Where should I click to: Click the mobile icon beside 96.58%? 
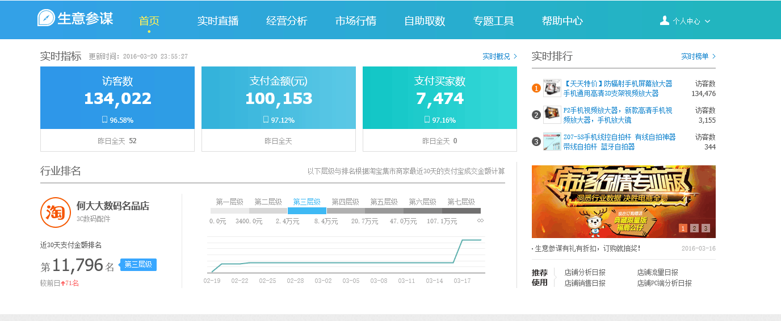(104, 120)
